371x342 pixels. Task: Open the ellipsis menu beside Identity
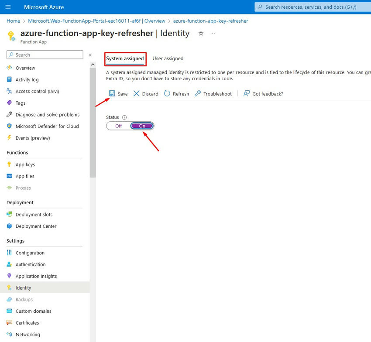pos(212,33)
